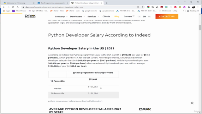Click the scroll-to-top double chevron

(x=192, y=103)
